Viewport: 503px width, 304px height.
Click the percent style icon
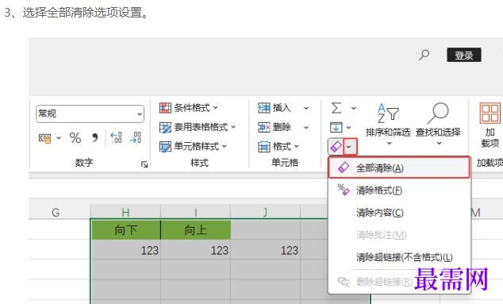[75, 138]
